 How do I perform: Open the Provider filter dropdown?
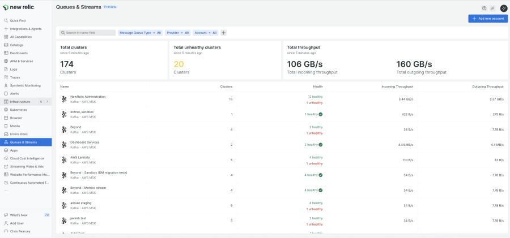pyautogui.click(x=177, y=33)
